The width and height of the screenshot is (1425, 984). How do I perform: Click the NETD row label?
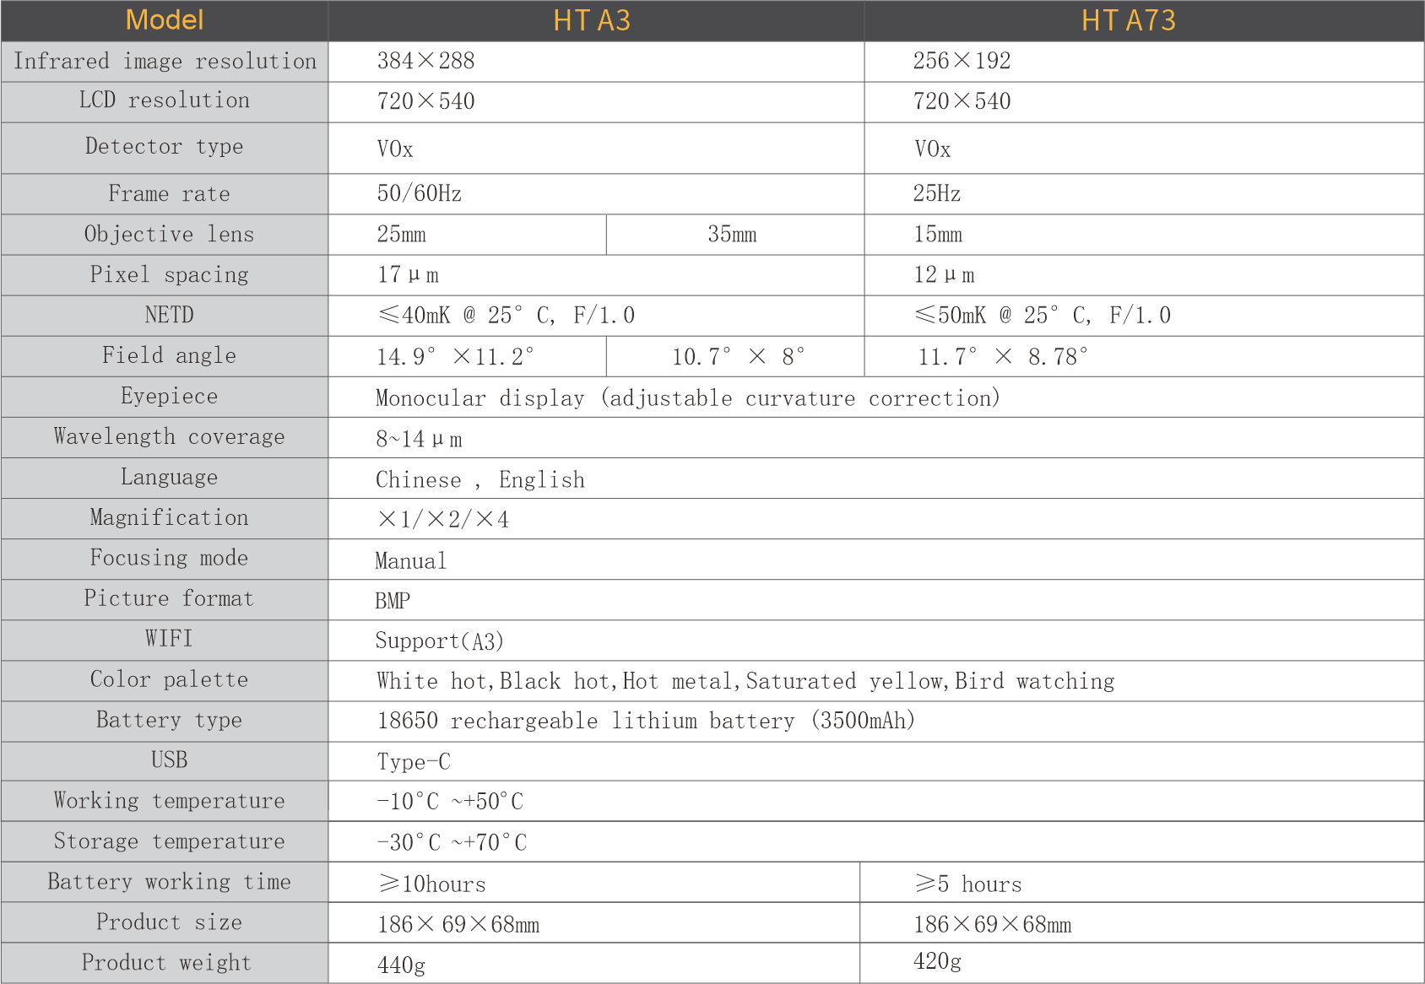point(169,316)
